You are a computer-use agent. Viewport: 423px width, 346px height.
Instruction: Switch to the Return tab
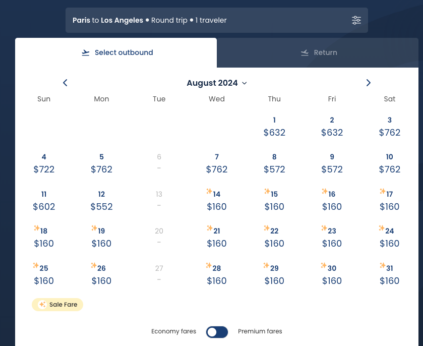318,52
